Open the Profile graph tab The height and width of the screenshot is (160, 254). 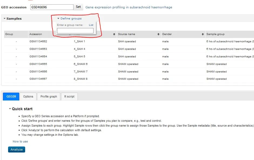tap(49, 96)
